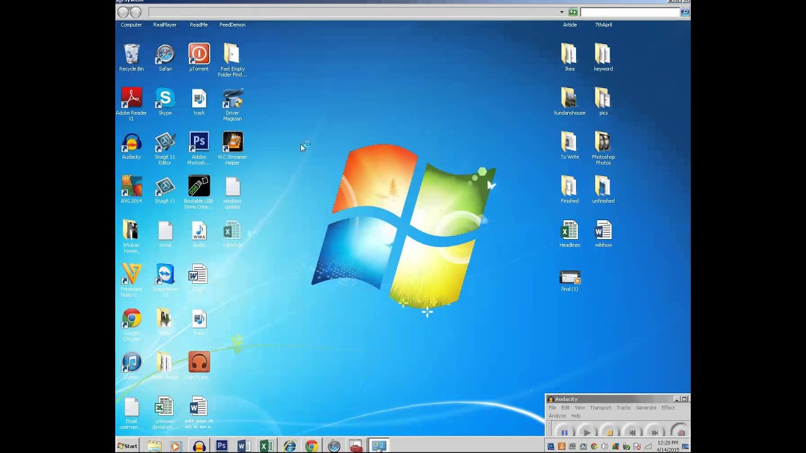Open Fast Empty Folder Finder folder
Screen dimensions: 806x453
[x=232, y=60]
